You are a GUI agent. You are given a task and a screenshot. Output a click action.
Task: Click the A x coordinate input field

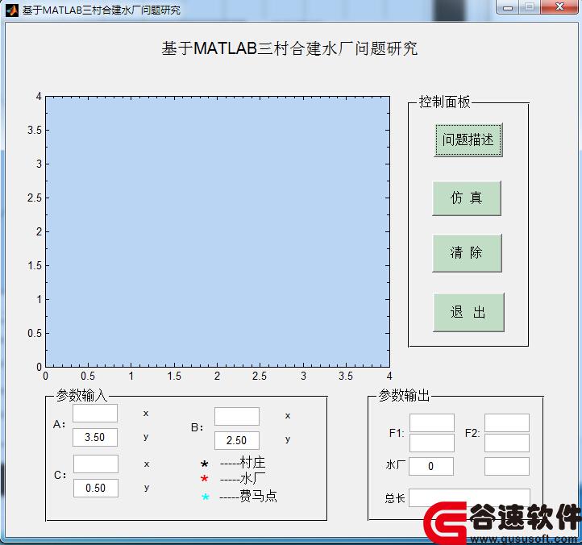[95, 414]
